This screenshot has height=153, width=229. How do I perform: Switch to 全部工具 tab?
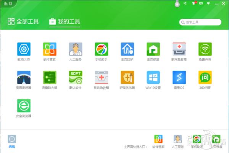point(23,21)
